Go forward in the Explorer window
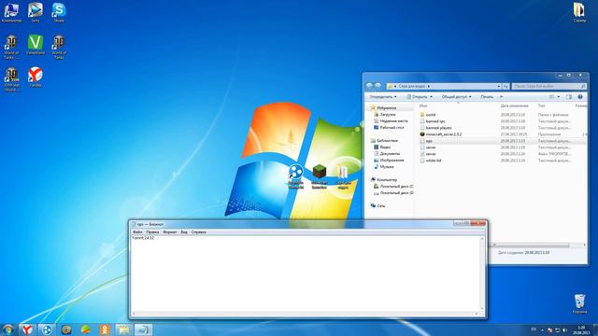 pos(377,86)
